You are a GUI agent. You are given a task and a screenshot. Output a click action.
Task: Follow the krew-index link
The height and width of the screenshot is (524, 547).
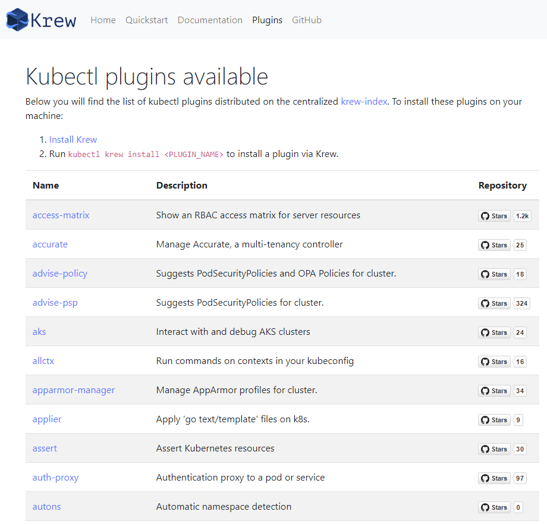(364, 102)
